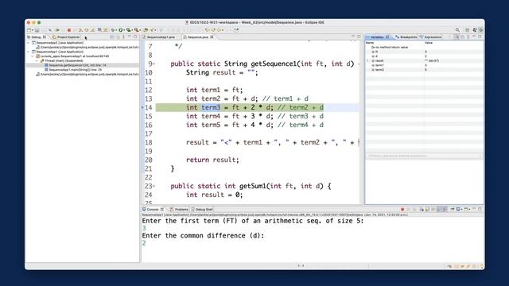Open the Debug Shell tab

click(202, 210)
